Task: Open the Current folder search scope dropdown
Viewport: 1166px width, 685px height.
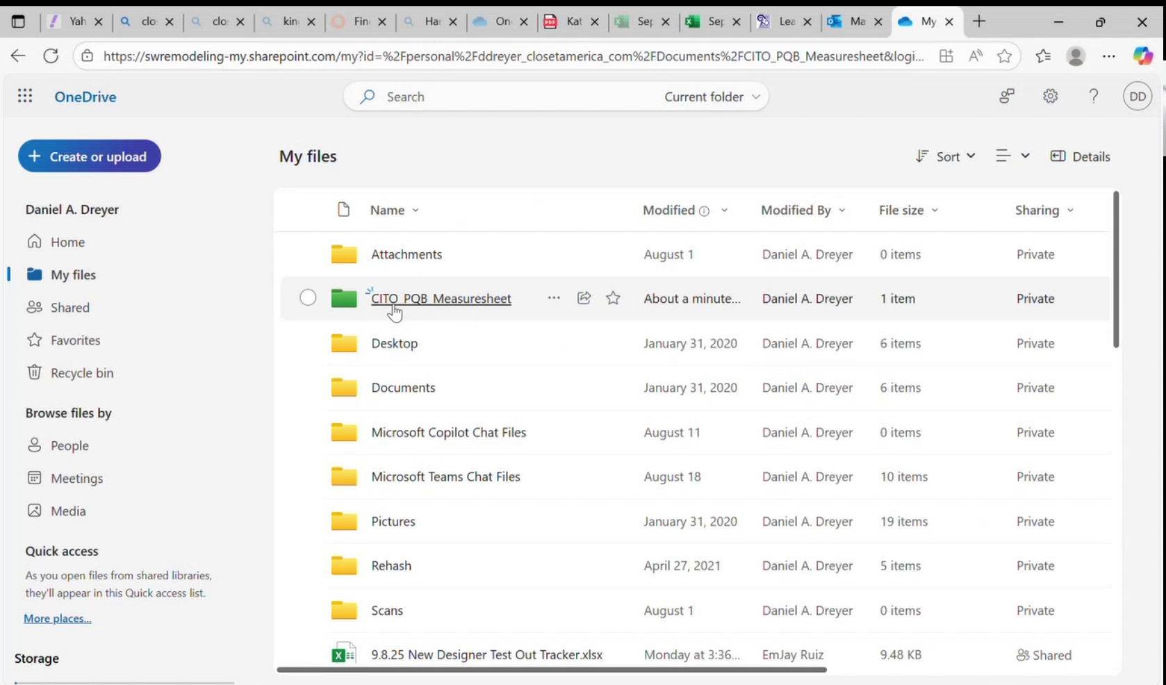Action: point(710,97)
